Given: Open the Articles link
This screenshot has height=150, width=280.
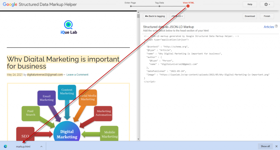Looking at the screenshot, I should tap(269, 27).
